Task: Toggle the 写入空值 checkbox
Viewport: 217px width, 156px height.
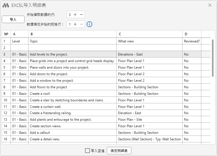Action: tap(87, 151)
